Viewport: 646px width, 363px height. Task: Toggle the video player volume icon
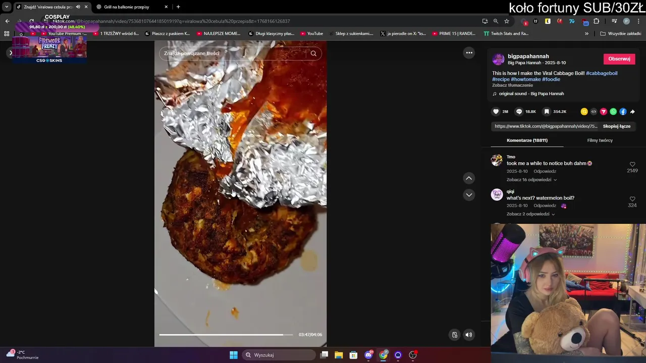[x=469, y=335]
